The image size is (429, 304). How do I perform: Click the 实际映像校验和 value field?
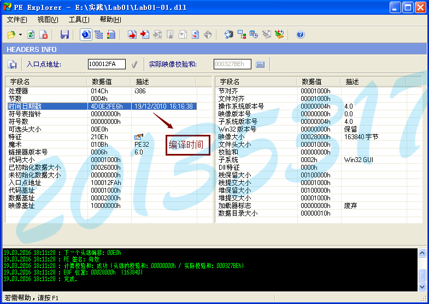pos(232,64)
